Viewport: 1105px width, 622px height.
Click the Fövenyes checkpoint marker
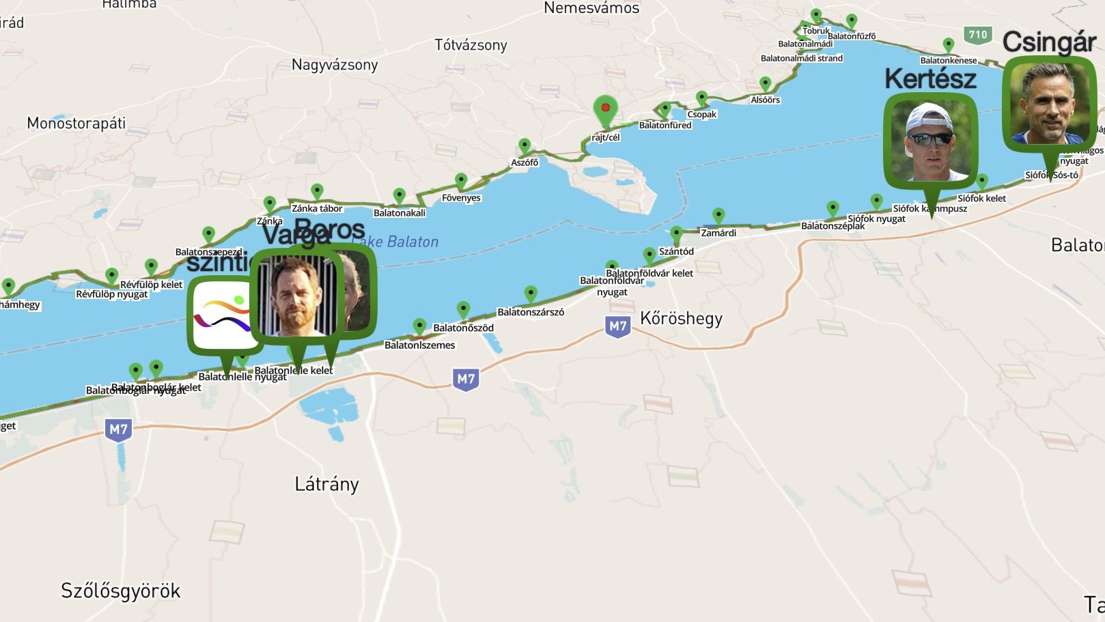tap(462, 182)
